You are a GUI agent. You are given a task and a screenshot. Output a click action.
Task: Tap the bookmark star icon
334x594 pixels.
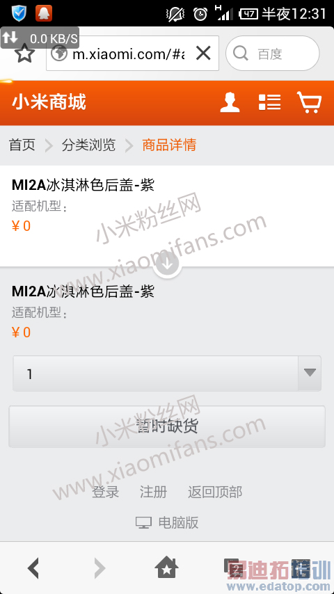click(x=25, y=54)
